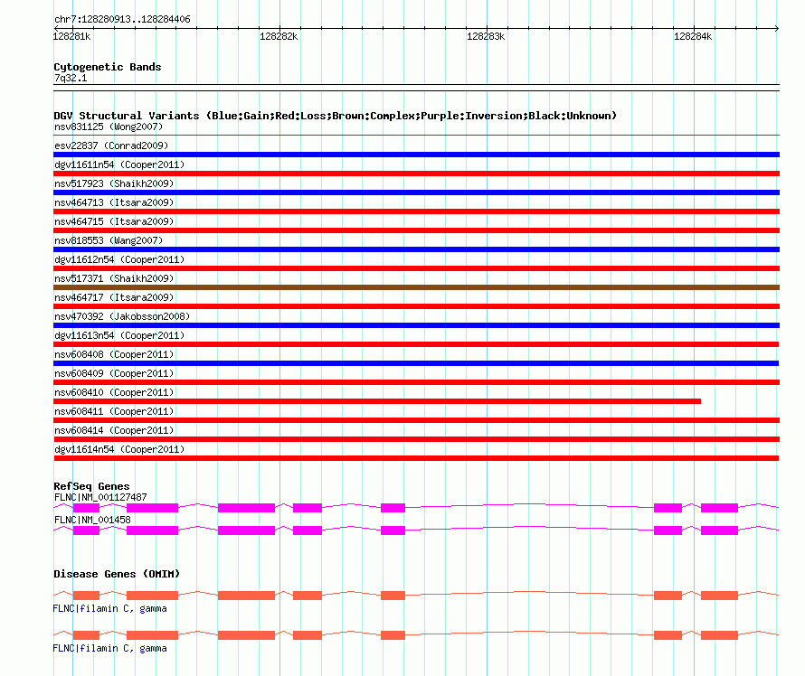Select the dgv11613n54 (Cooper2011) label

click(119, 335)
